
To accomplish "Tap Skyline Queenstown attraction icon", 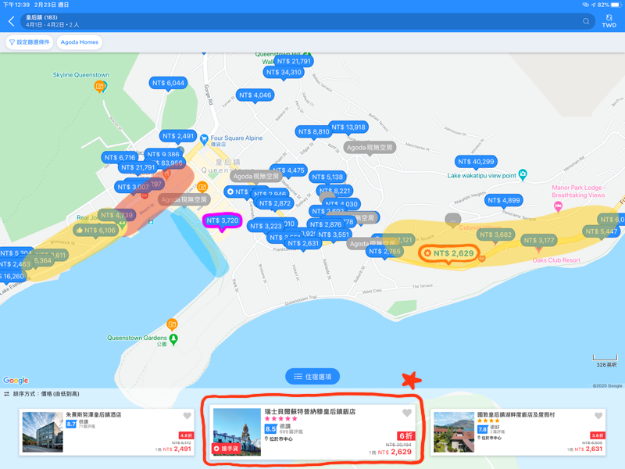I will pos(100,86).
